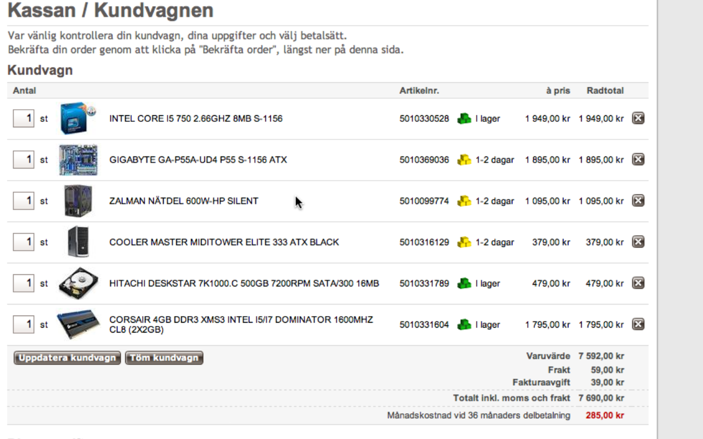Click green in-stock icon for Hitachi Deskstar
Viewport: 703px width, 439px height.
(x=464, y=283)
